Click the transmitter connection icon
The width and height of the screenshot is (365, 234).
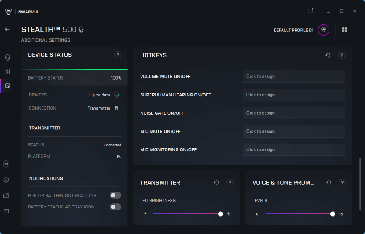(x=117, y=108)
